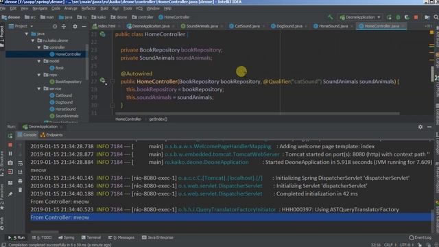Select HorseSound in project tree

pos(62,109)
